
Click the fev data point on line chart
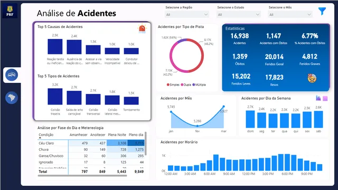coord(198,126)
